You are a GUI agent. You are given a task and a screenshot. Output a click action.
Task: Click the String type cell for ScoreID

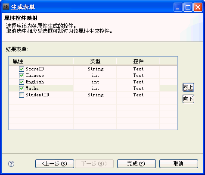click(x=95, y=69)
